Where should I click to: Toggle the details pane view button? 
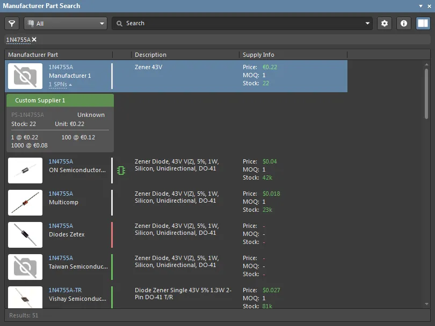(423, 24)
